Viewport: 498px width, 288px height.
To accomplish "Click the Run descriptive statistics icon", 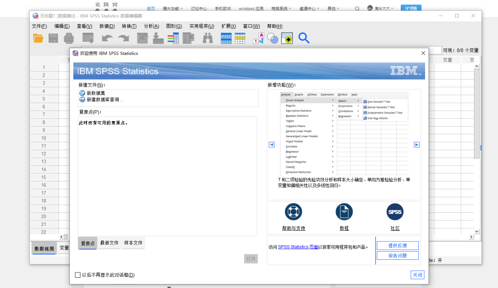I will click(x=188, y=38).
